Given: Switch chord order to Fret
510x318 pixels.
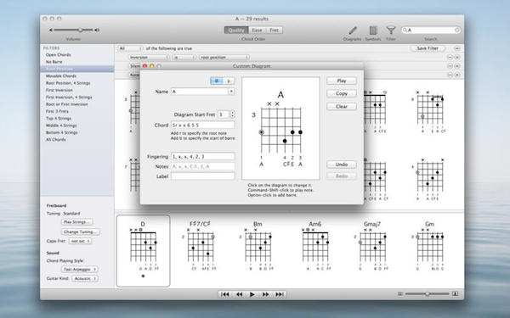Looking at the screenshot, I should point(275,31).
